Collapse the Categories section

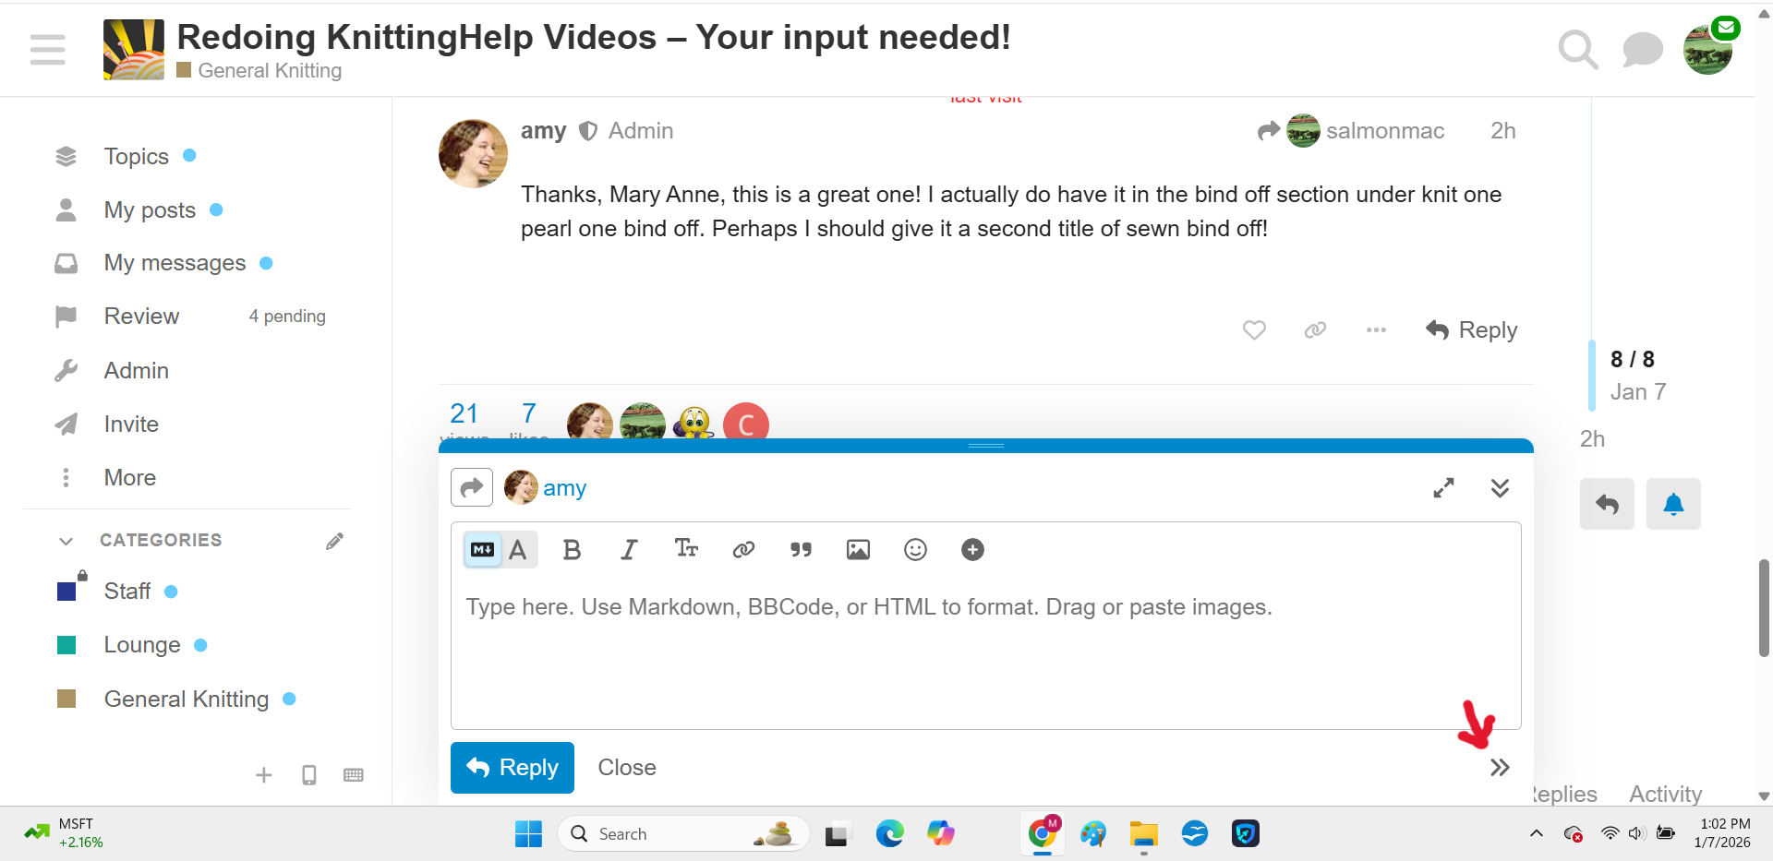pos(66,541)
